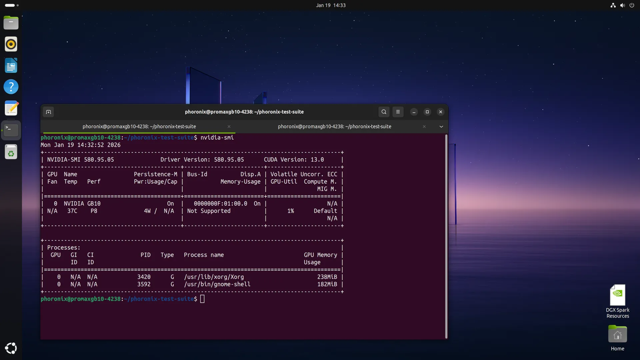Launch Rhythmbox from the dock

point(11,44)
